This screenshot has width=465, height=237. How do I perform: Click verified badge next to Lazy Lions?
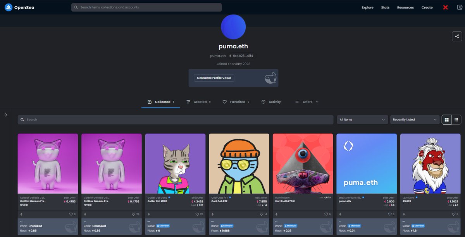(x=417, y=197)
